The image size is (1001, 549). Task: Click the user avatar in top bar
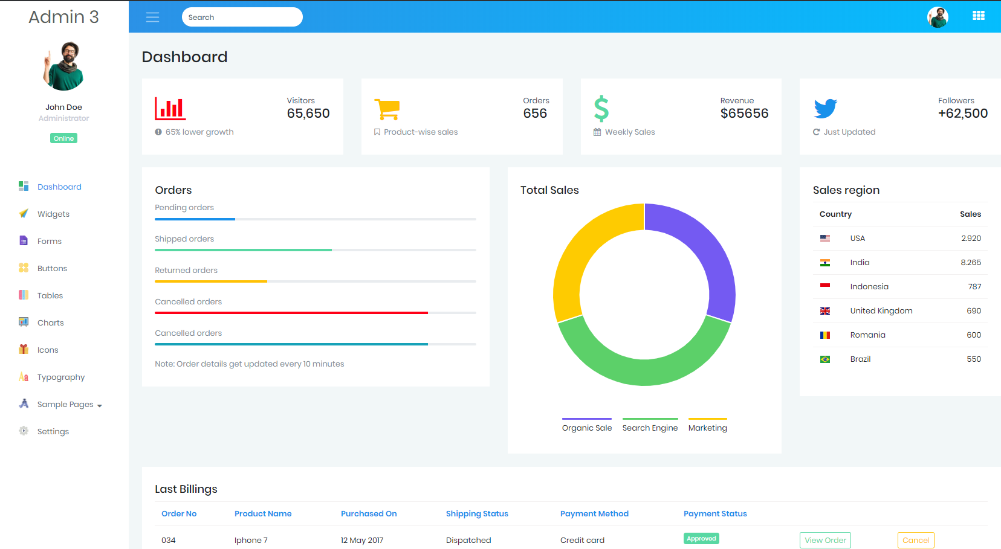click(x=938, y=17)
